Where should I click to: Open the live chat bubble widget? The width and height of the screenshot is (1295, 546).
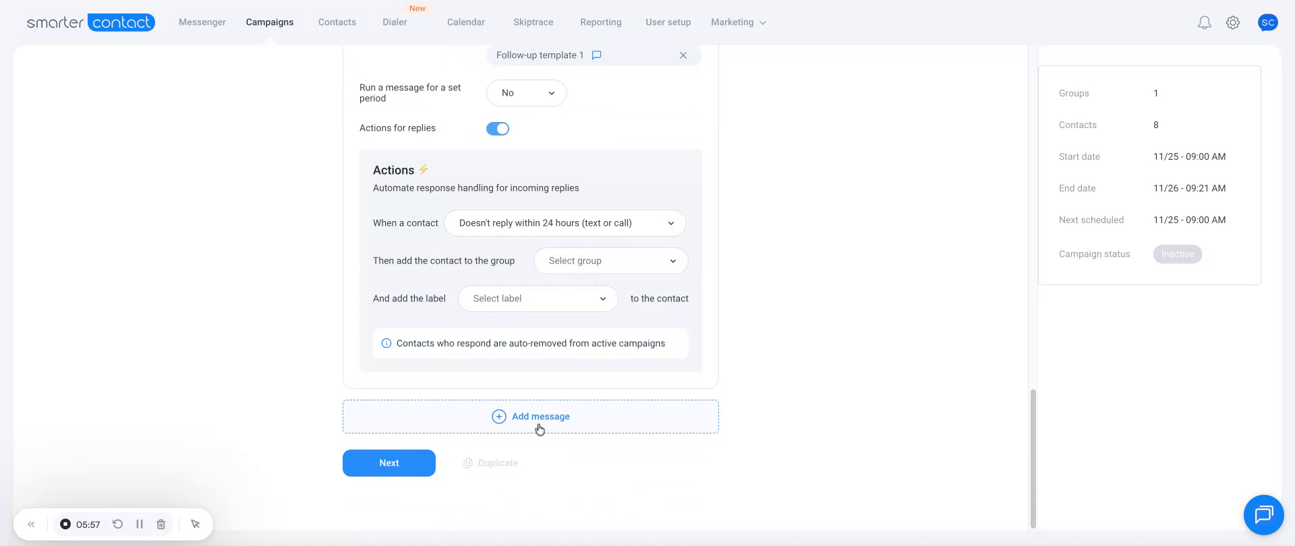point(1263,515)
